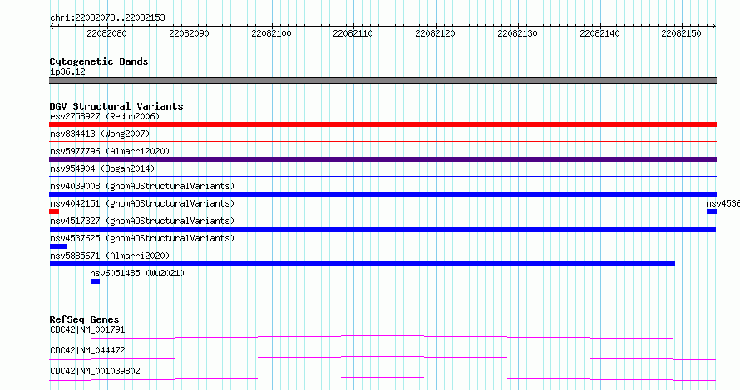The image size is (740, 390).
Task: Click ruler tick label 22082100
Action: (271, 33)
